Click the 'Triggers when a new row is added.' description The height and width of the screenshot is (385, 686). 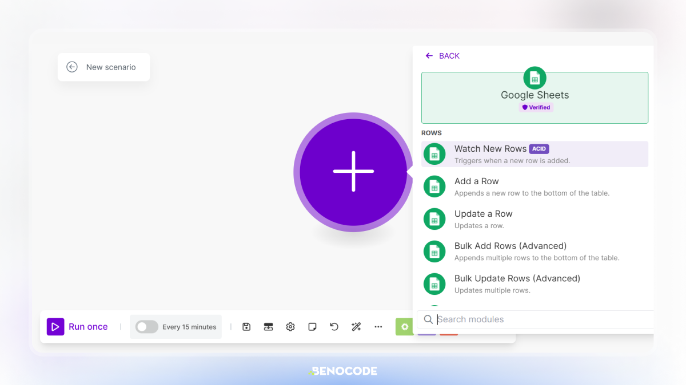[x=512, y=161]
